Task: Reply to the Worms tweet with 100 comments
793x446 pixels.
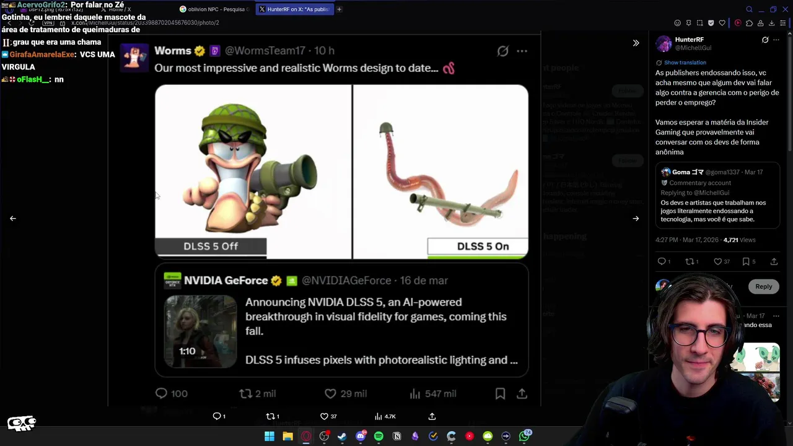Action: [161, 393]
